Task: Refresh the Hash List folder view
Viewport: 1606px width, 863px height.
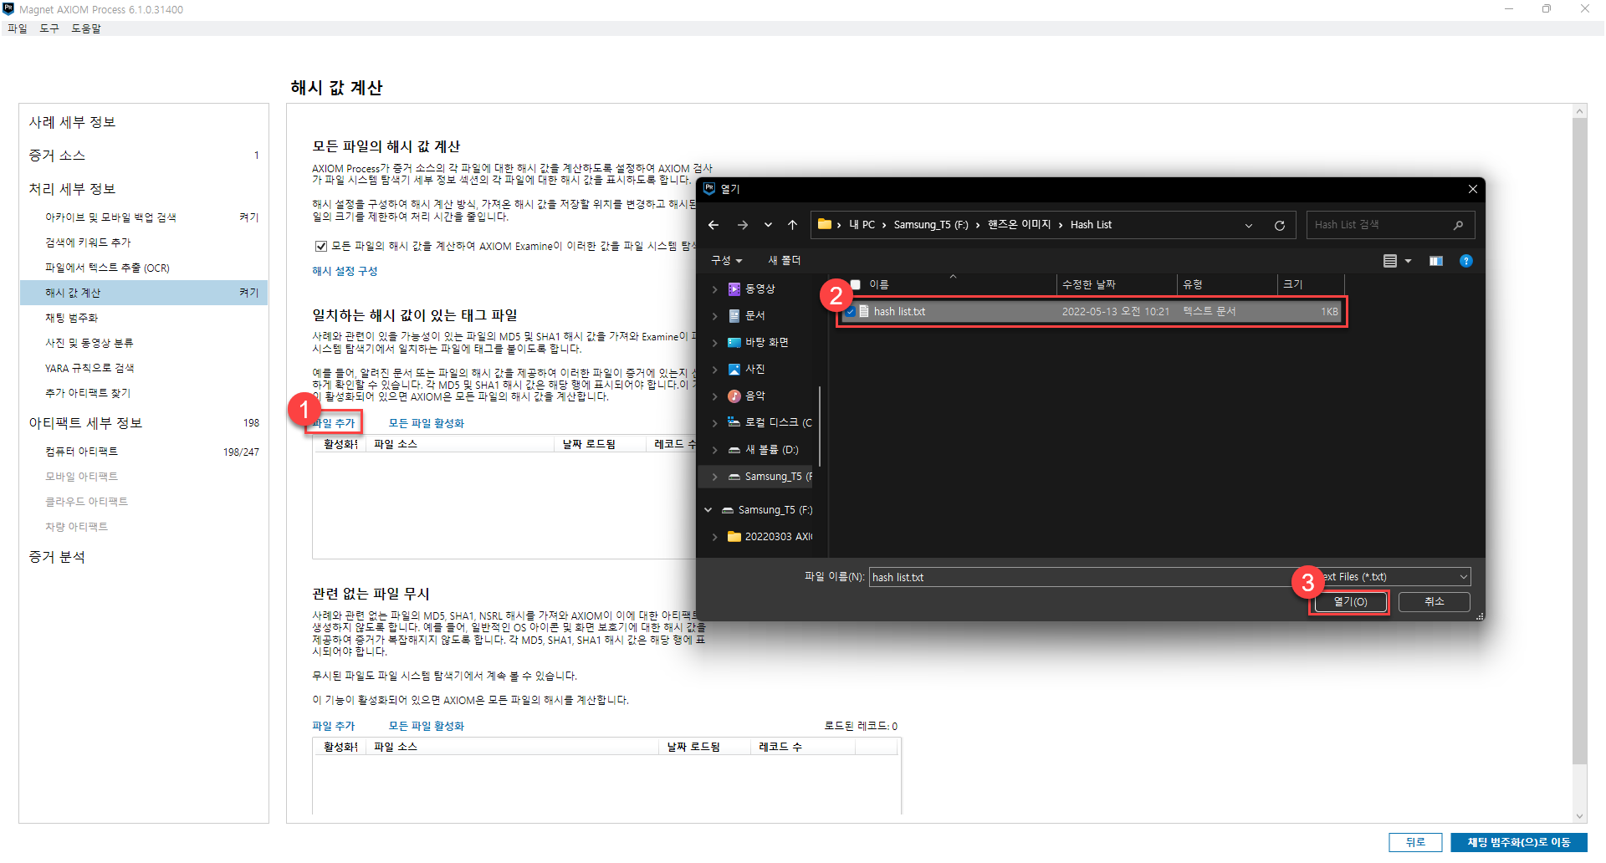Action: (1279, 225)
